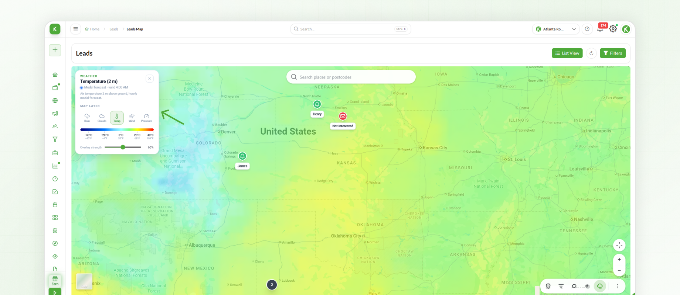Viewport: 680px width, 295px height.
Task: Switch to List View
Action: [x=567, y=53]
